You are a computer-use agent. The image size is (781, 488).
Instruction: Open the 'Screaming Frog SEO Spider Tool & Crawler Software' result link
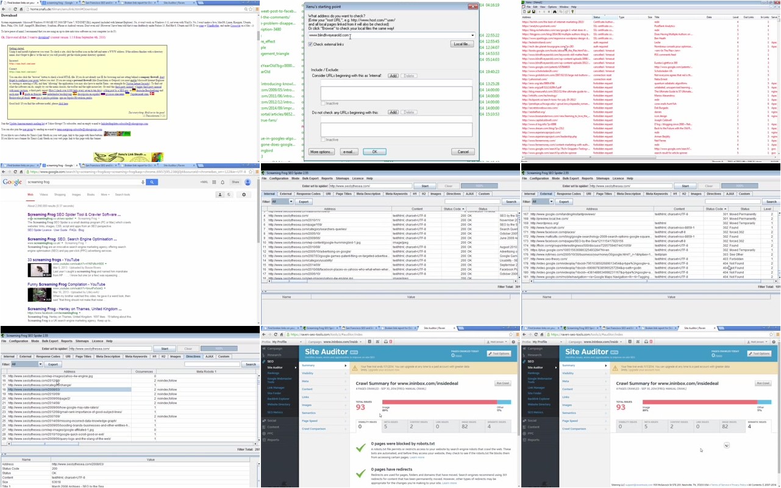(74, 214)
